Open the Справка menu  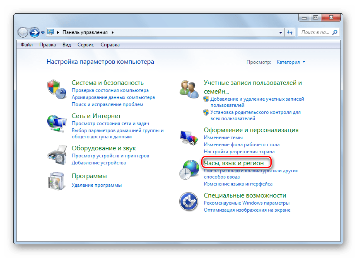pos(110,45)
